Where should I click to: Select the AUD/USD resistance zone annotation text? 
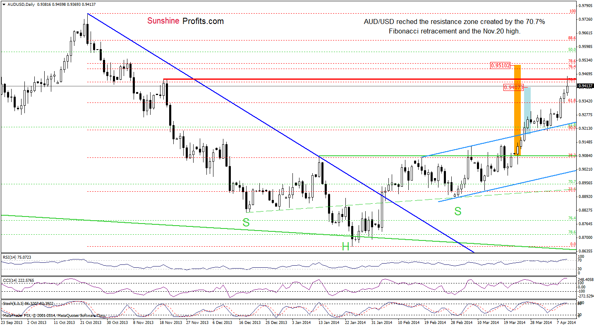(455, 26)
